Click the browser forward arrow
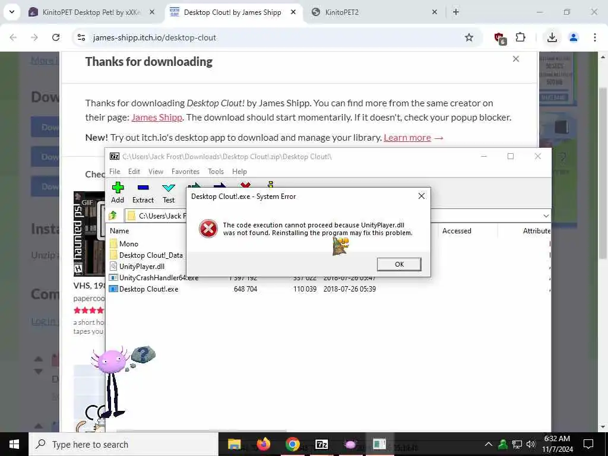 34,37
